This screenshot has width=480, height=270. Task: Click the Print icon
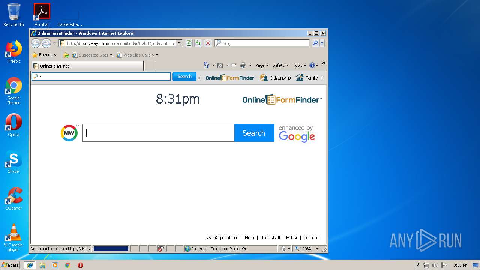point(243,65)
